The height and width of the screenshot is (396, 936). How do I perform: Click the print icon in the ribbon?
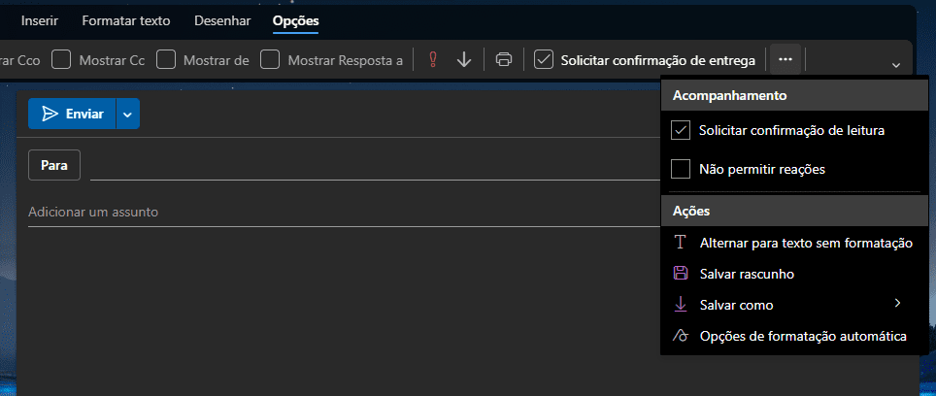(x=504, y=60)
